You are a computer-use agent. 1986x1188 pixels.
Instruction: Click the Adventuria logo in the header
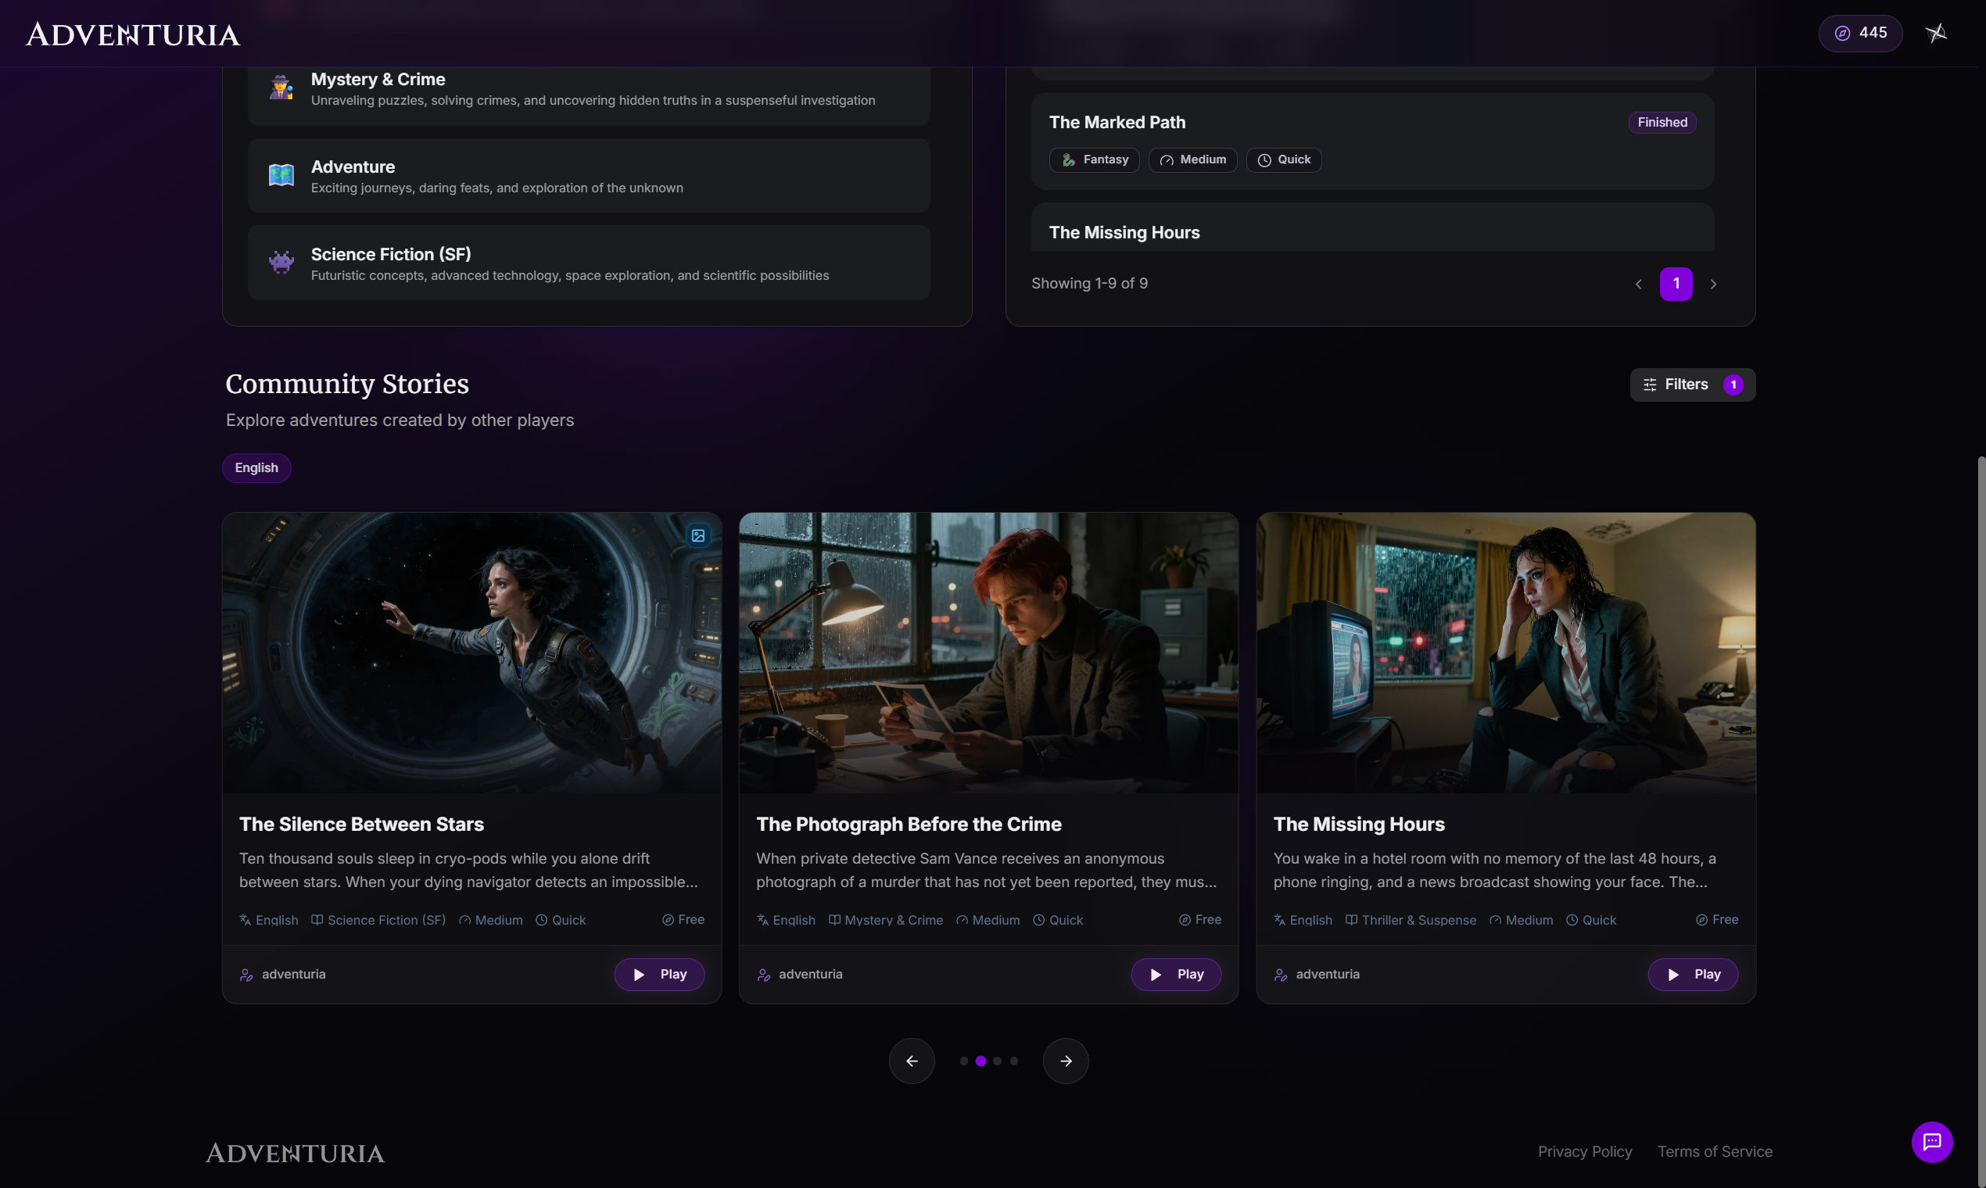tap(133, 34)
